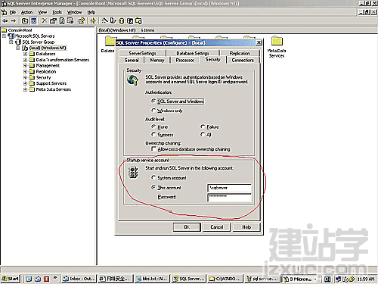
Task: Select Failure audit level
Action: click(x=203, y=126)
